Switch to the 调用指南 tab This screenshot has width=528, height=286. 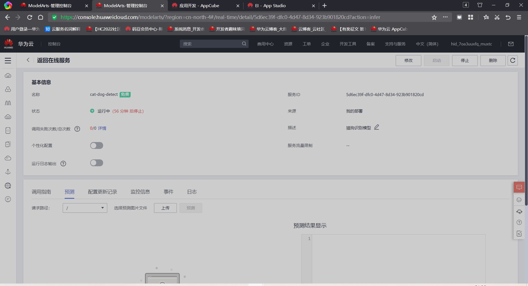tap(41, 192)
